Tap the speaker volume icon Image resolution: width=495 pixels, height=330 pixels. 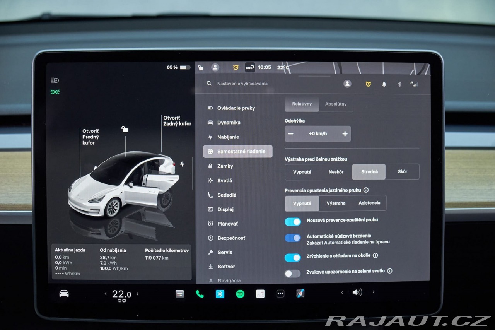357,292
